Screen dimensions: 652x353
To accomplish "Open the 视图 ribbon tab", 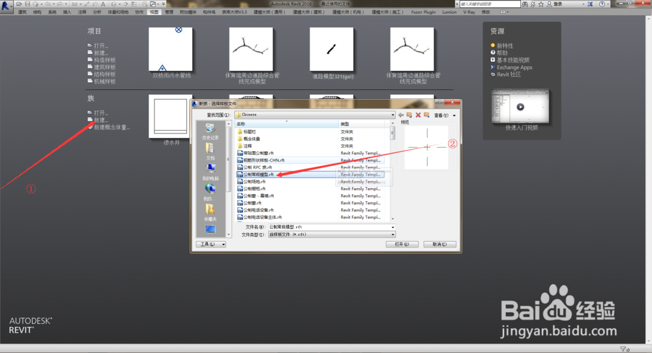I will 155,12.
